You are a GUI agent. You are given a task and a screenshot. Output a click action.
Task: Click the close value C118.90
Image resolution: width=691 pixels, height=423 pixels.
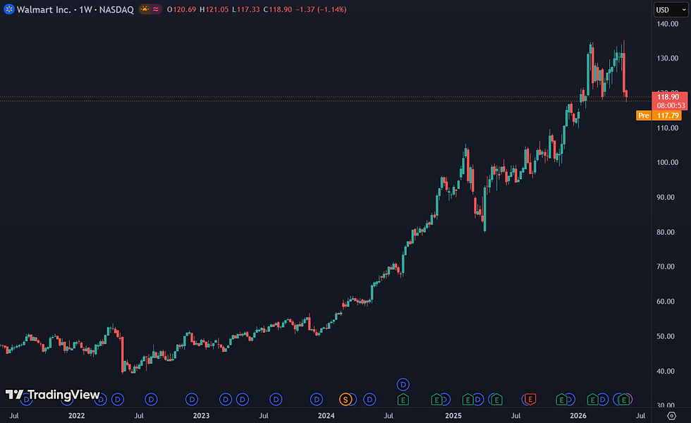tap(278, 9)
